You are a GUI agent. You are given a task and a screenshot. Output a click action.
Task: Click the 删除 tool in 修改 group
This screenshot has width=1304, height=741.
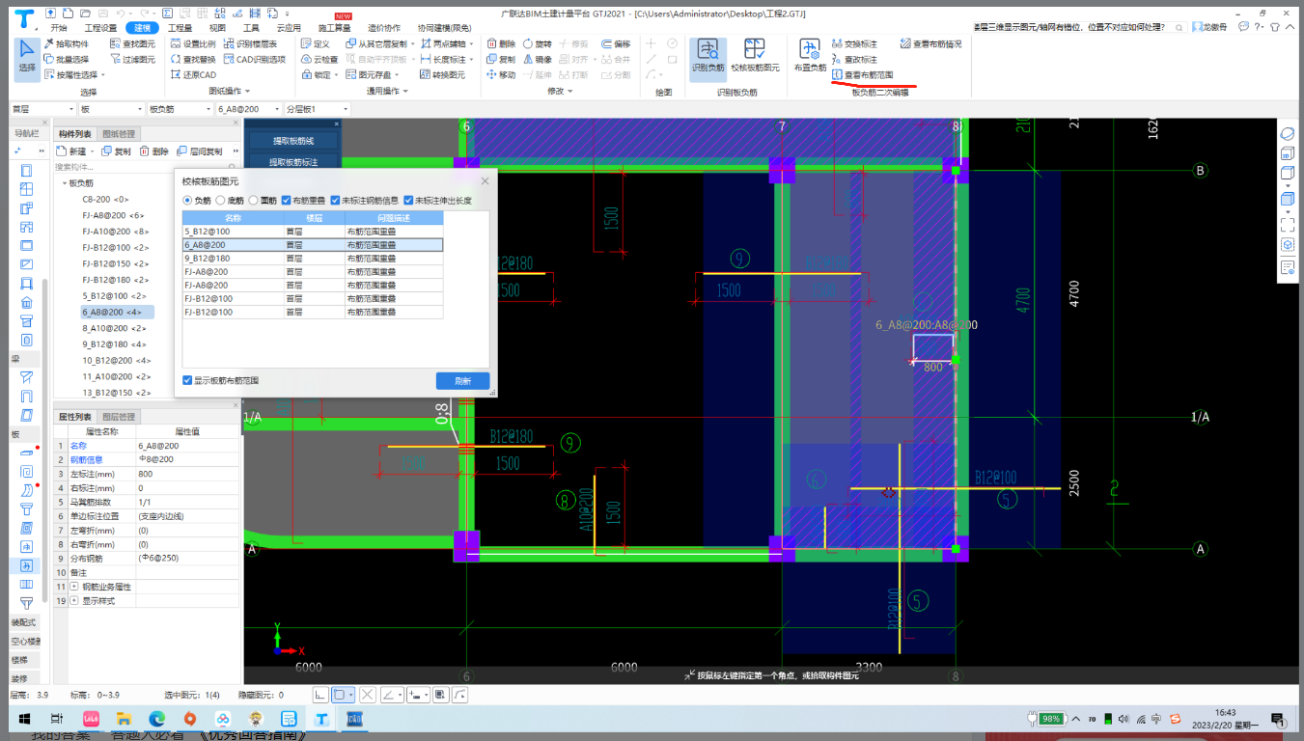pyautogui.click(x=502, y=44)
